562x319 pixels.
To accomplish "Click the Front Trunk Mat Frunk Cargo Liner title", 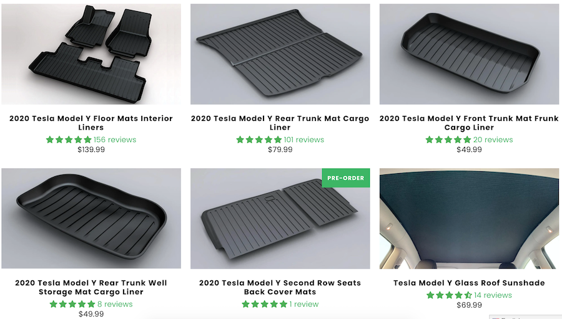I will 469,123.
